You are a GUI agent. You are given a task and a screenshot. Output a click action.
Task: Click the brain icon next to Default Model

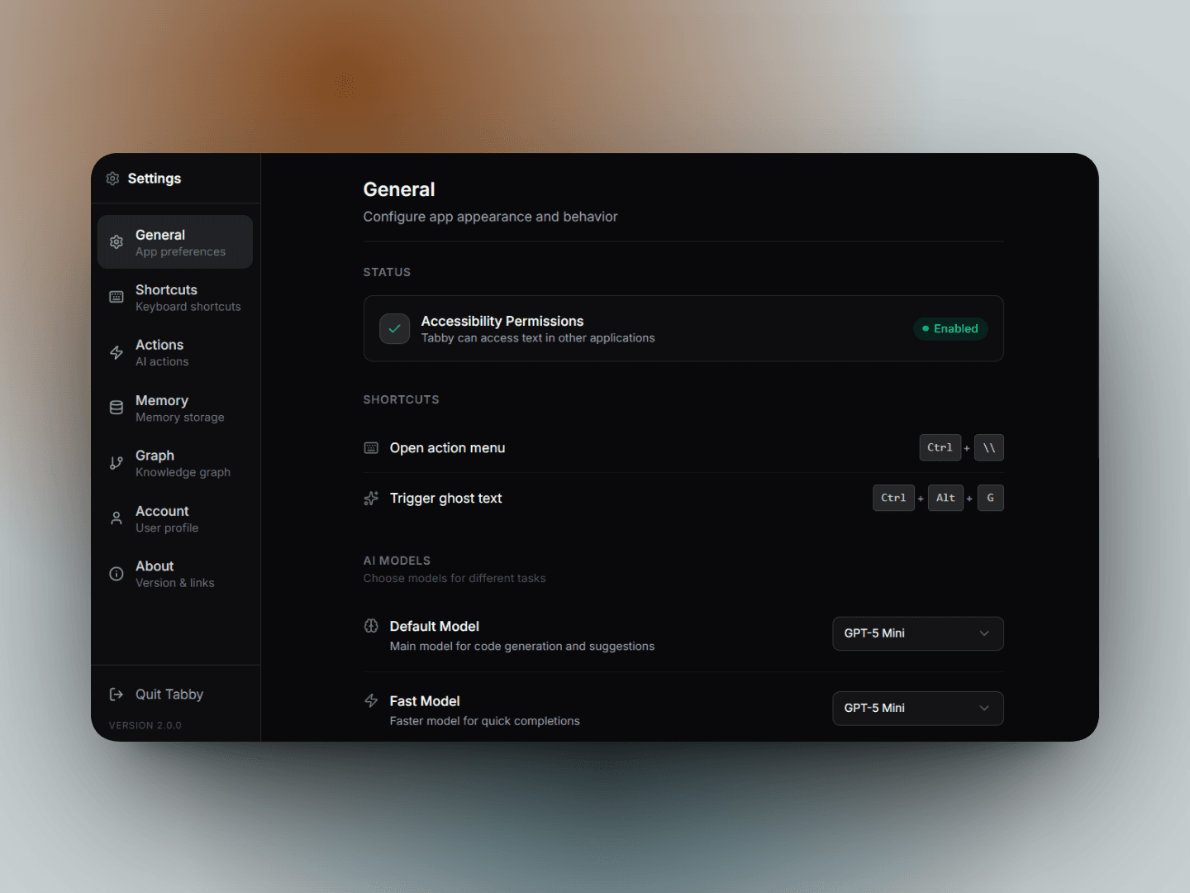(x=372, y=626)
